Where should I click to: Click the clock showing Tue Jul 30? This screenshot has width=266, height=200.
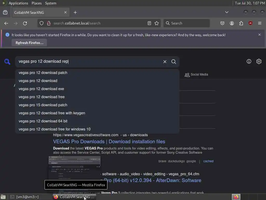[250, 3]
